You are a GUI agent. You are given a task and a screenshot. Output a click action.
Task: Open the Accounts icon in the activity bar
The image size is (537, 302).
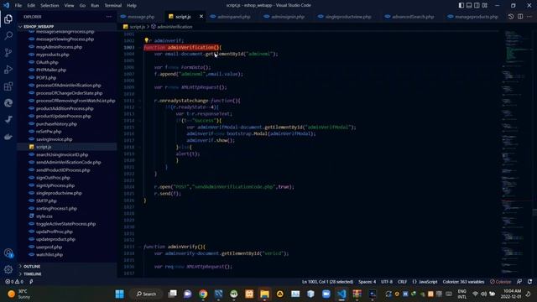tap(8, 253)
